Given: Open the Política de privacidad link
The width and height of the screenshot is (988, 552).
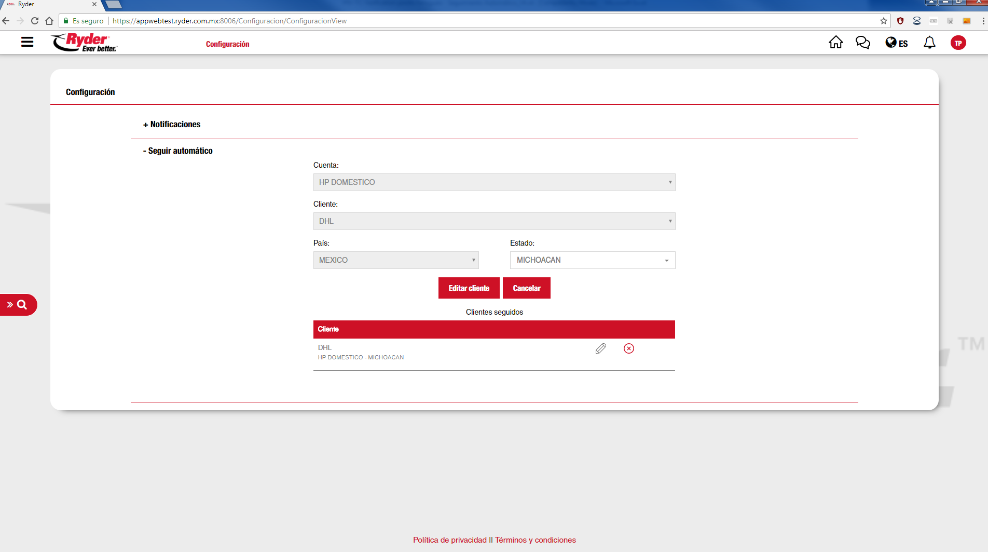Looking at the screenshot, I should pyautogui.click(x=449, y=540).
